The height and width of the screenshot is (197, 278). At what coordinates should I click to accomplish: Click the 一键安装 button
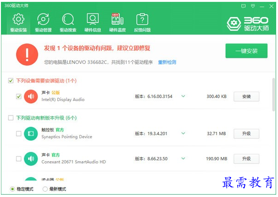[246, 51]
